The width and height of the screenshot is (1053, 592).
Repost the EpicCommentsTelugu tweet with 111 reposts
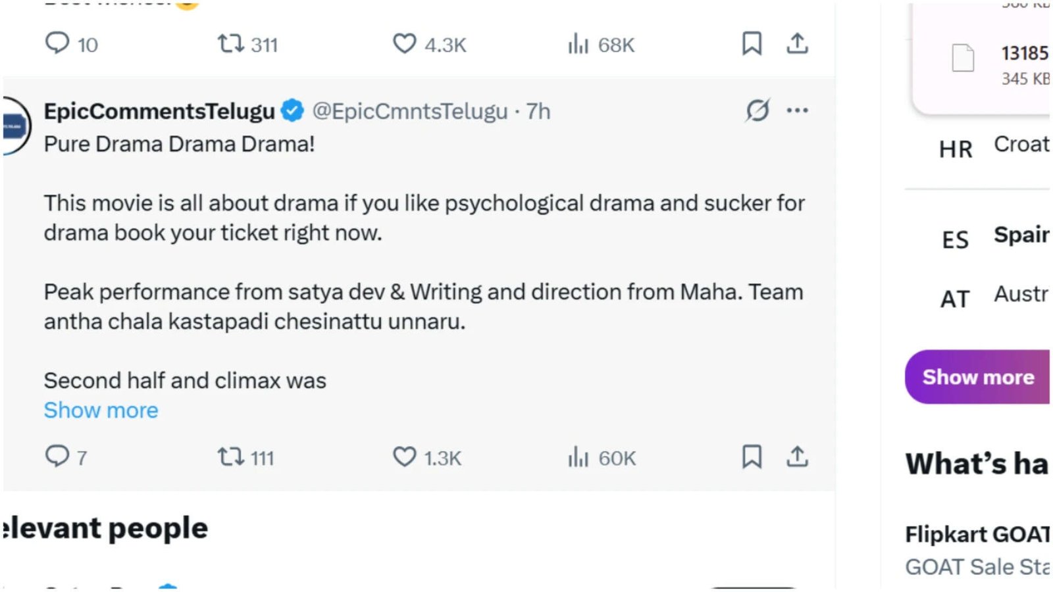(245, 456)
